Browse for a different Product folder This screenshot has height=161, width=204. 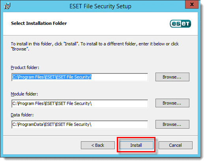(172, 77)
